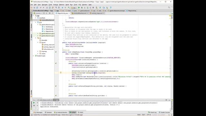Switch to the activity_maps.xml editor tab
Screen dimensions: 206x116
tap(97, 13)
